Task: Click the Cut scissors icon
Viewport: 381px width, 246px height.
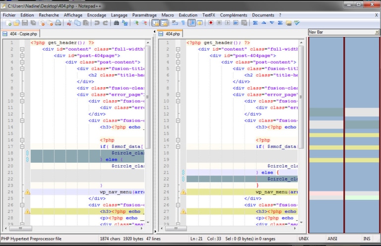Action: pyautogui.click(x=69, y=23)
